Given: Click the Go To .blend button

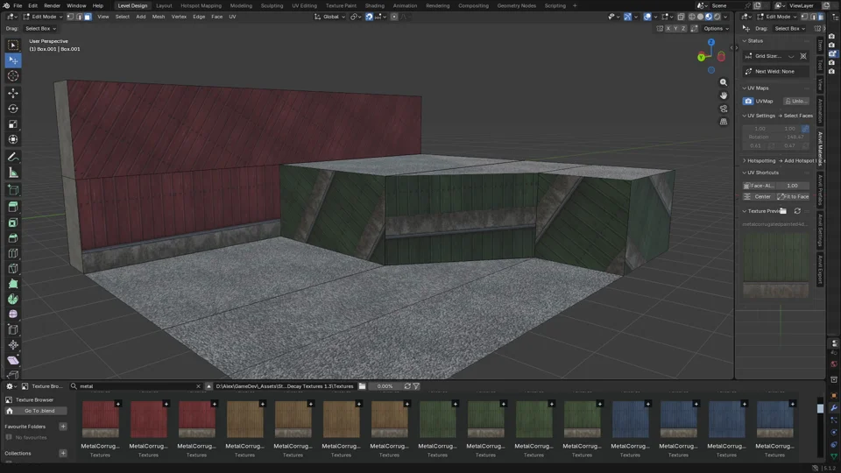Looking at the screenshot, I should click(x=39, y=411).
